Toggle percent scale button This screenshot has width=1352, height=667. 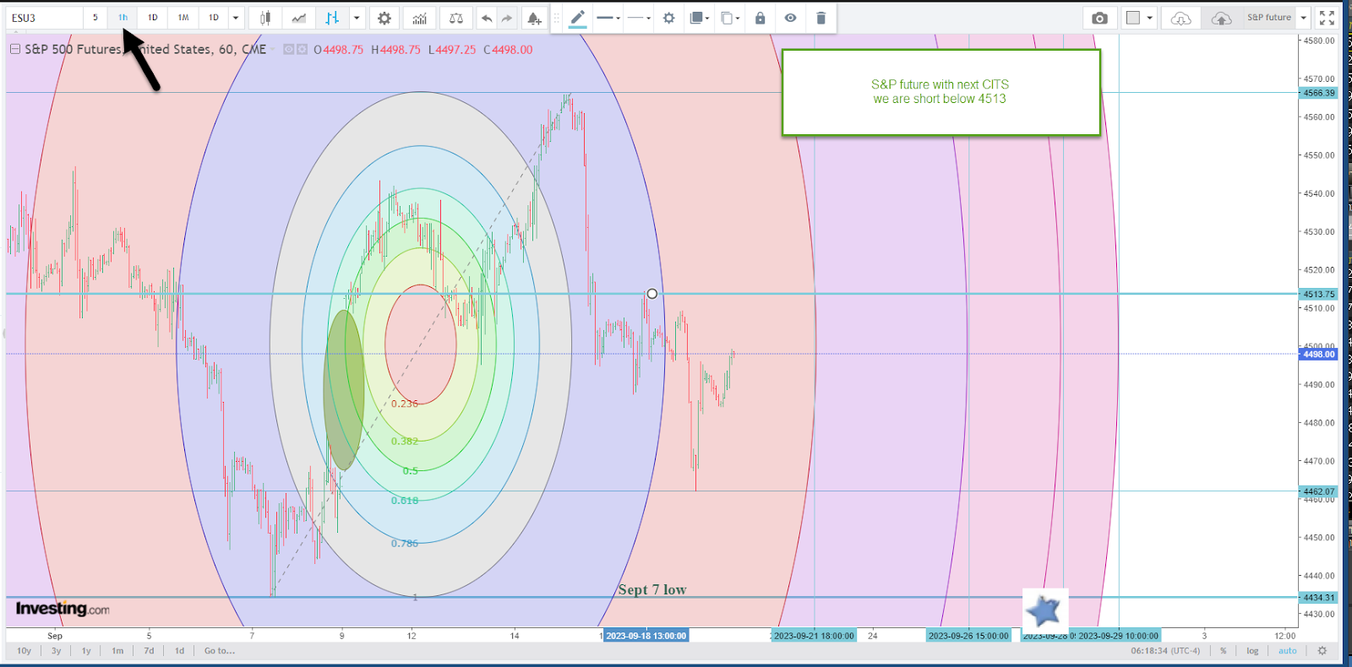click(1223, 651)
